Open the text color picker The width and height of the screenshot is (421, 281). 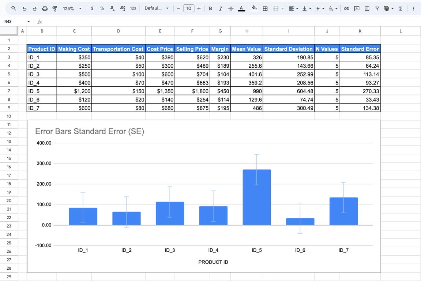(241, 8)
